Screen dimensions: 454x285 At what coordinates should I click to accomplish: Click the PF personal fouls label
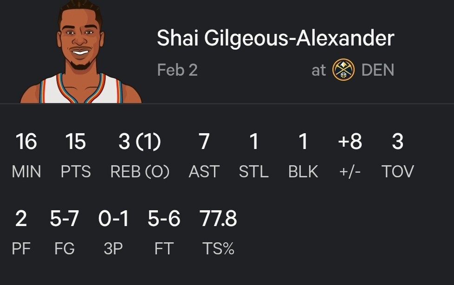point(21,249)
